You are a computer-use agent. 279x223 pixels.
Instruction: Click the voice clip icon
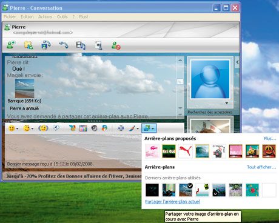[56, 128]
